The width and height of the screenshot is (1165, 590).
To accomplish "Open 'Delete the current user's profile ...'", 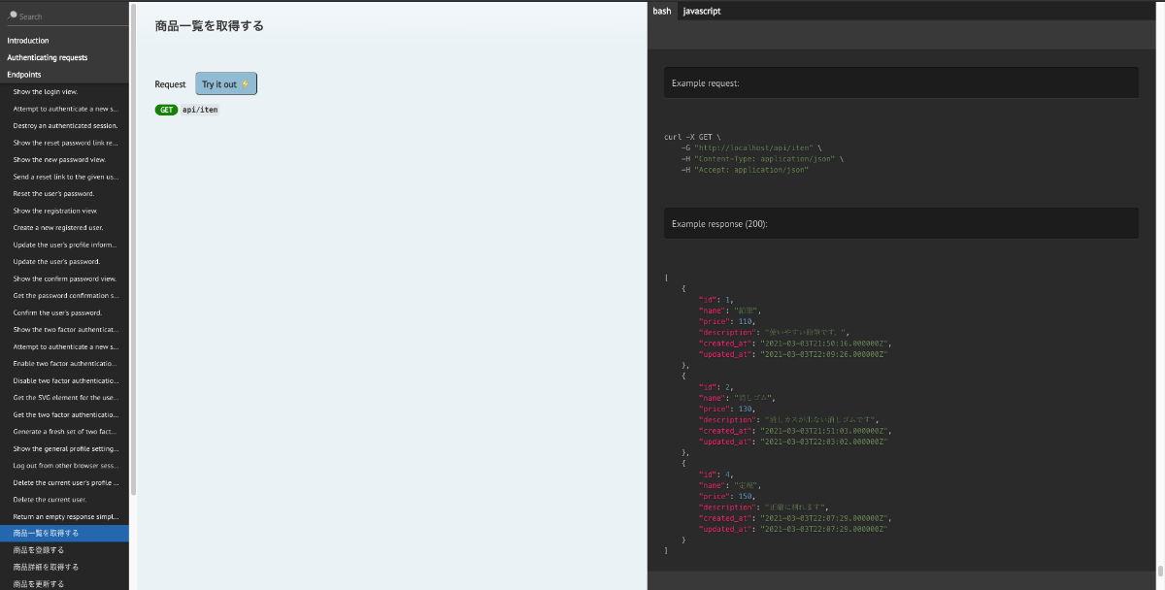I will click(x=64, y=482).
